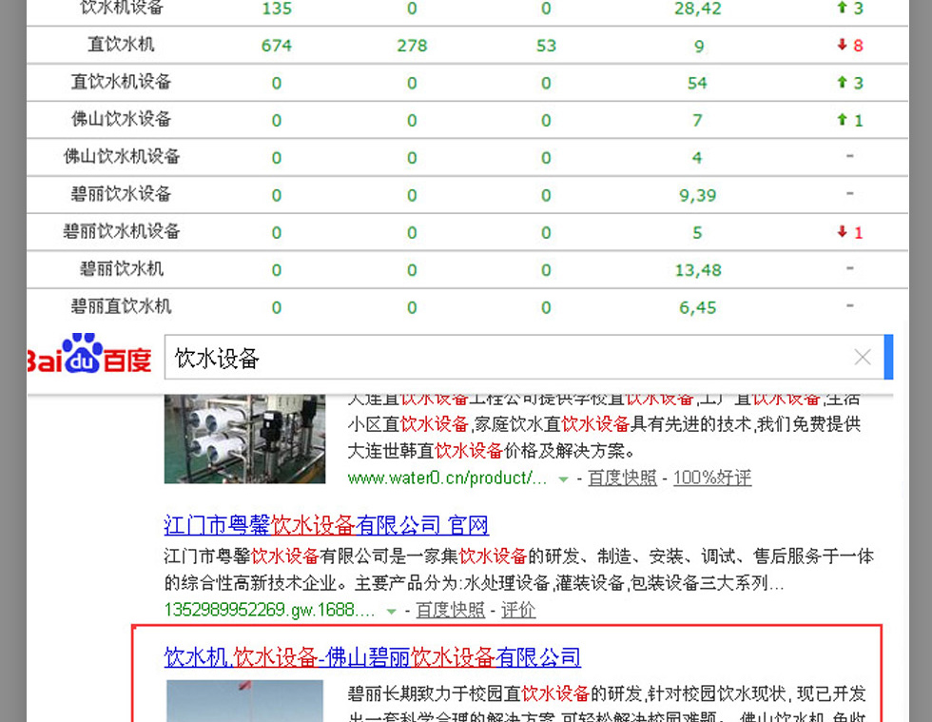Viewport: 932px width, 722px height.
Task: Click the 1352989952269.gw.1688 green URL
Action: [x=269, y=610]
